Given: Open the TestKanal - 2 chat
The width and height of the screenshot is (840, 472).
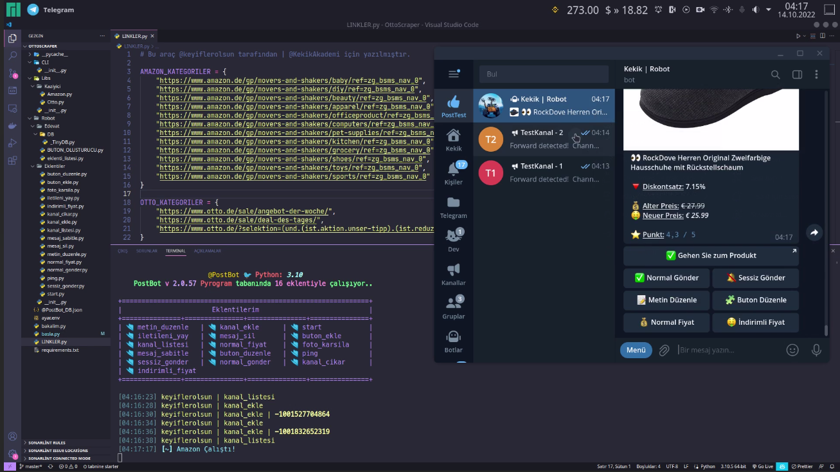Looking at the screenshot, I should (x=544, y=139).
